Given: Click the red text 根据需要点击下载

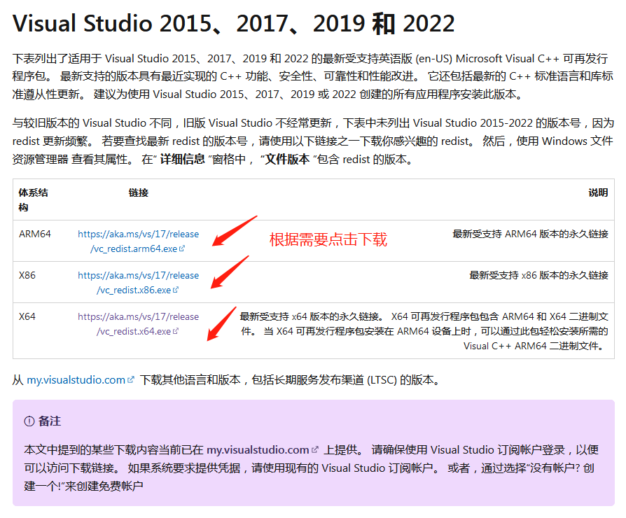Looking at the screenshot, I should (329, 240).
